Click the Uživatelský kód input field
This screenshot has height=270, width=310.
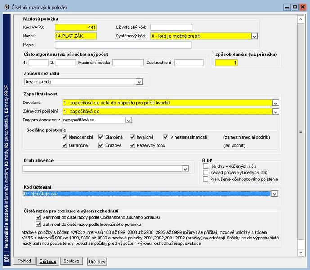(171, 27)
